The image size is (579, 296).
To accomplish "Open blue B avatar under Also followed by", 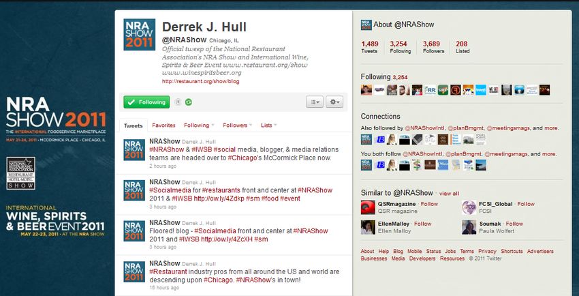I will [x=379, y=139].
